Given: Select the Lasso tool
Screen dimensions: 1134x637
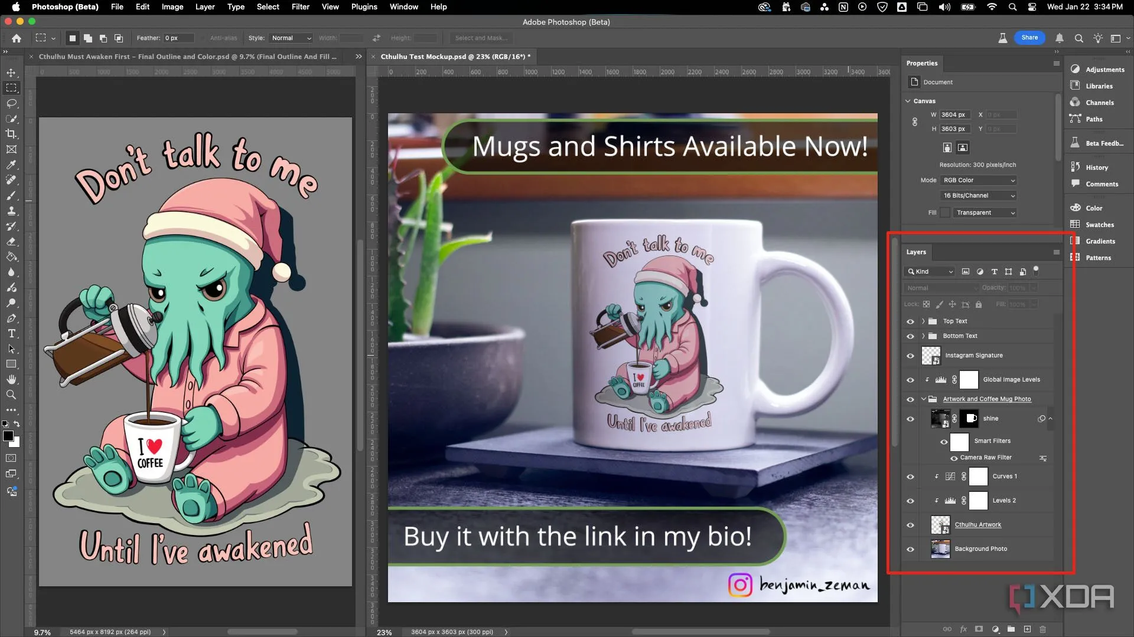Looking at the screenshot, I should pyautogui.click(x=11, y=103).
